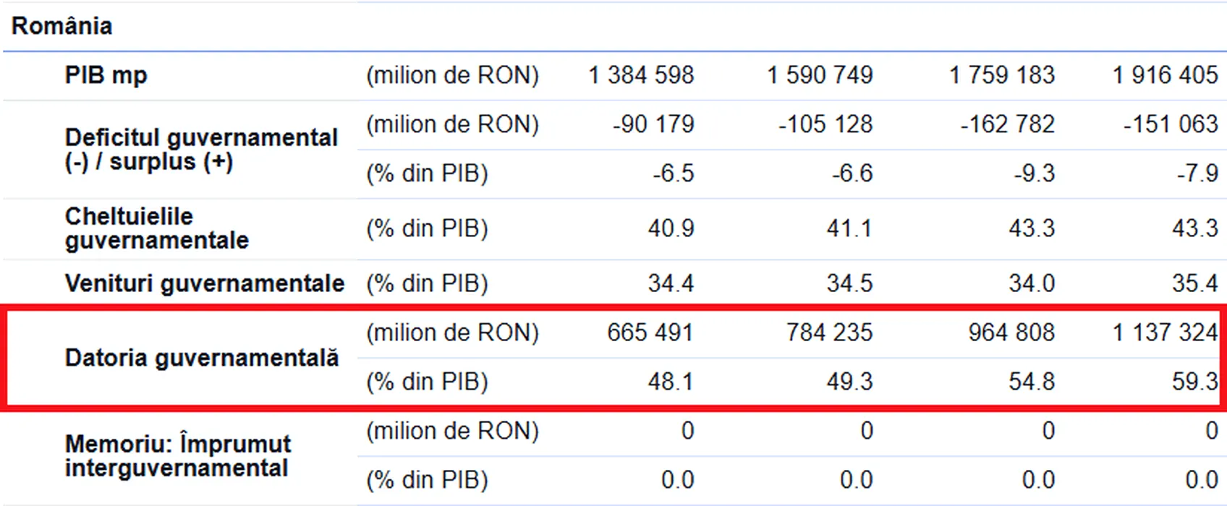
Task: Click the debt percentage 48.1
Action: (x=671, y=382)
